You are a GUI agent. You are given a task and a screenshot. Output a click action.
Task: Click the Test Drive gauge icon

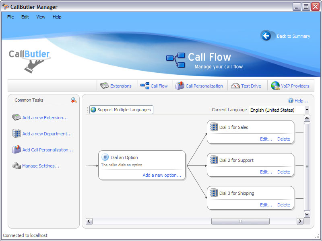pos(235,86)
